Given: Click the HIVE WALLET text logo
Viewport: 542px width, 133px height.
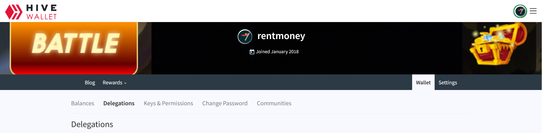Looking at the screenshot, I should pyautogui.click(x=42, y=12).
